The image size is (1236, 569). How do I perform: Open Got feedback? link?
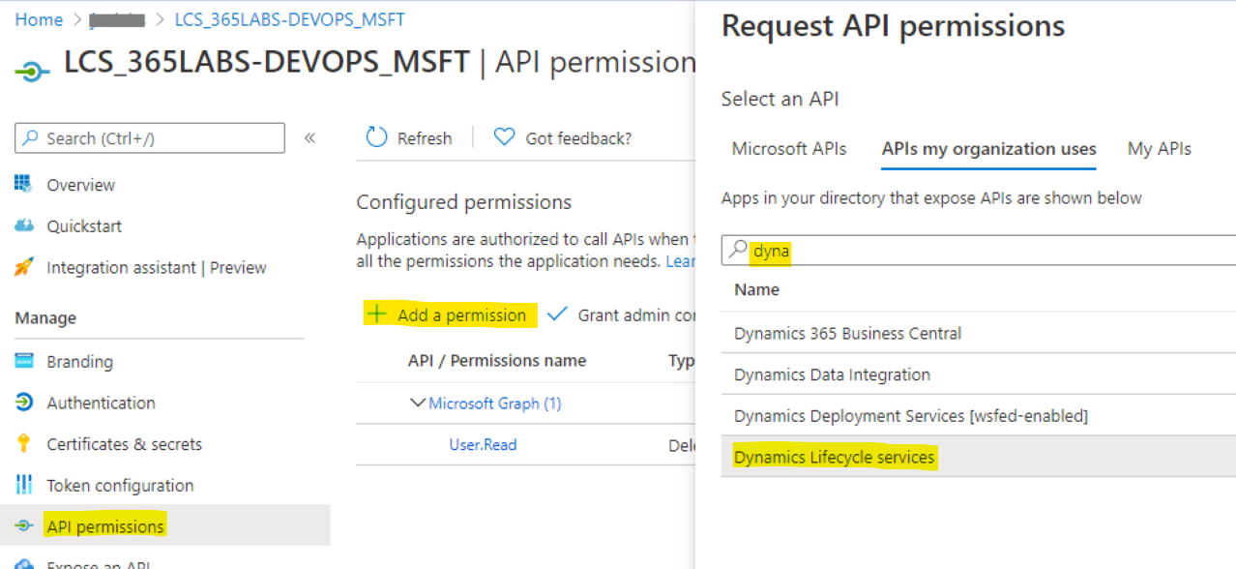(x=578, y=138)
